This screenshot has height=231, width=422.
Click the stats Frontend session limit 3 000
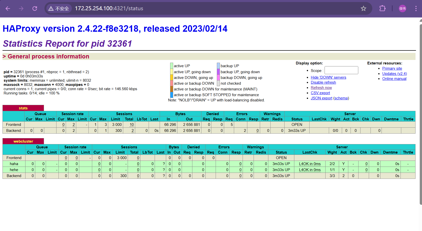[117, 125]
